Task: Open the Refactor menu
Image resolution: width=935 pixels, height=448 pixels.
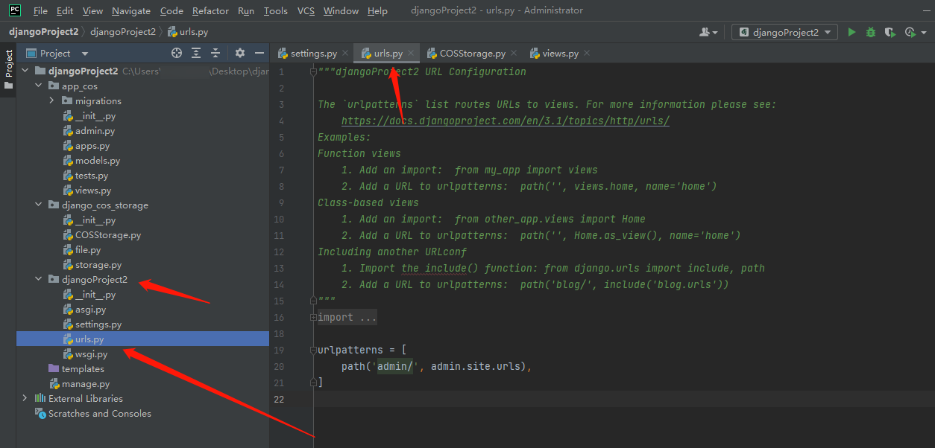Action: [210, 10]
